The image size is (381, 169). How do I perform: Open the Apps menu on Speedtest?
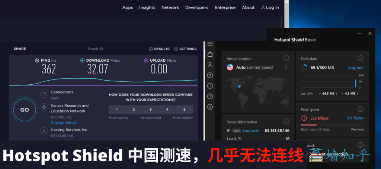coord(128,7)
